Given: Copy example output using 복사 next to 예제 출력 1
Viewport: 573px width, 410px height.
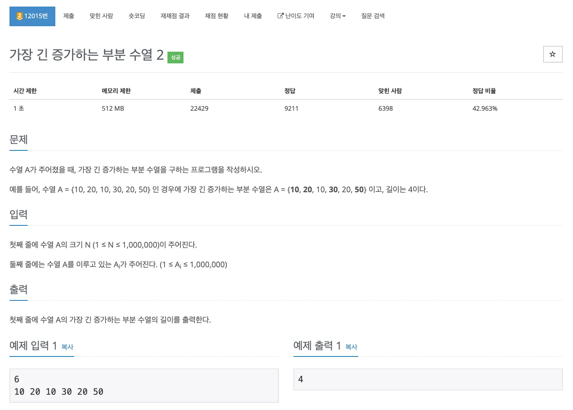Looking at the screenshot, I should pyautogui.click(x=351, y=347).
